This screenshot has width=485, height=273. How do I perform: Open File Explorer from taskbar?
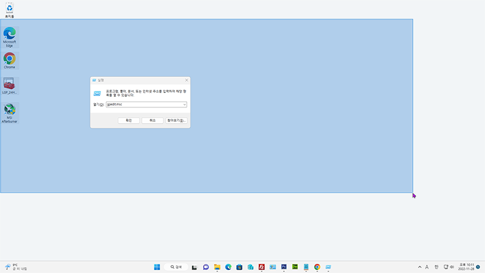click(217, 267)
